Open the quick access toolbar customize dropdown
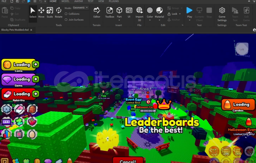The image size is (256, 163). click(45, 1)
